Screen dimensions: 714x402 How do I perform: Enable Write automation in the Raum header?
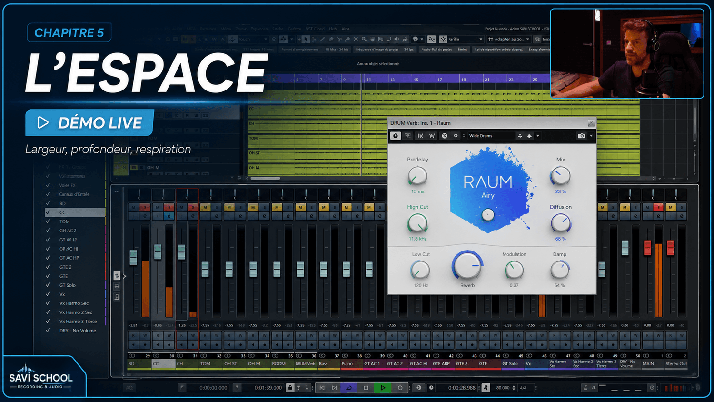432,136
